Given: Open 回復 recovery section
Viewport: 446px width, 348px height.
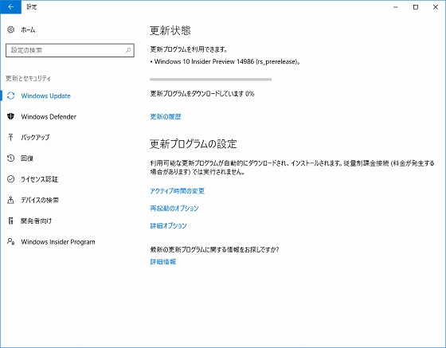Looking at the screenshot, I should (27, 158).
